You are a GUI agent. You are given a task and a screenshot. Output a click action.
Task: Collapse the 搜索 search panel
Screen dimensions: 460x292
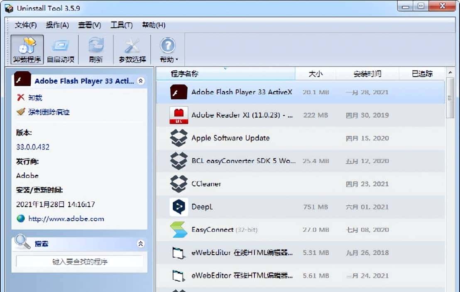141,244
